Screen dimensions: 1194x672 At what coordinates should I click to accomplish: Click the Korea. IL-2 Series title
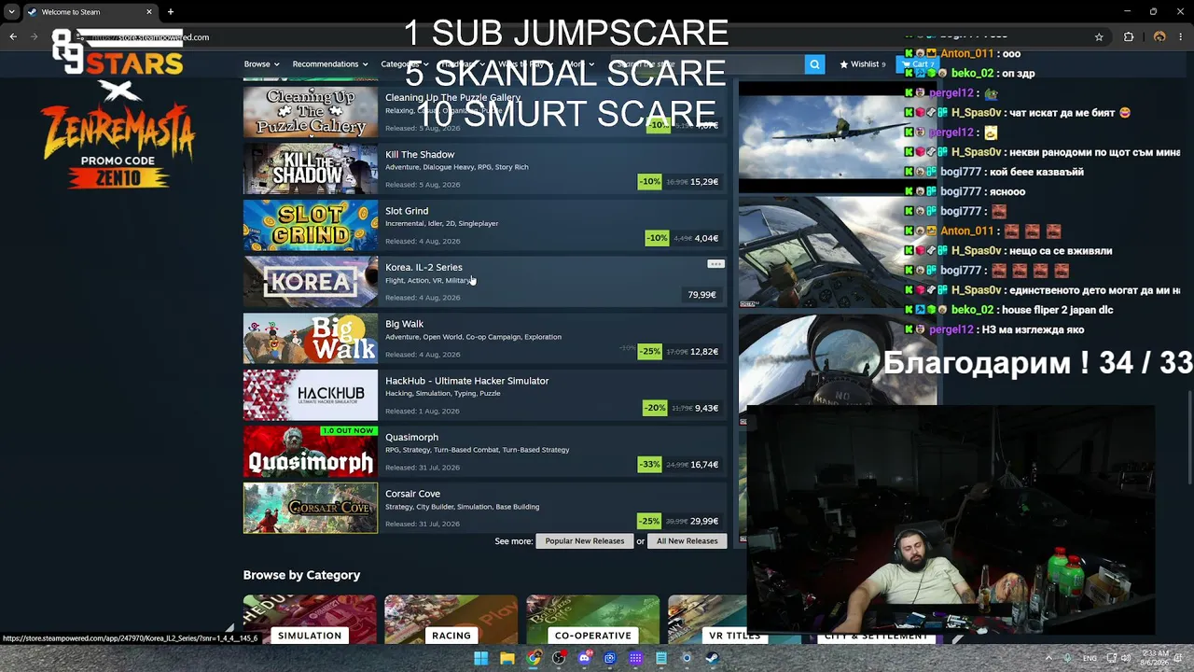coord(423,268)
